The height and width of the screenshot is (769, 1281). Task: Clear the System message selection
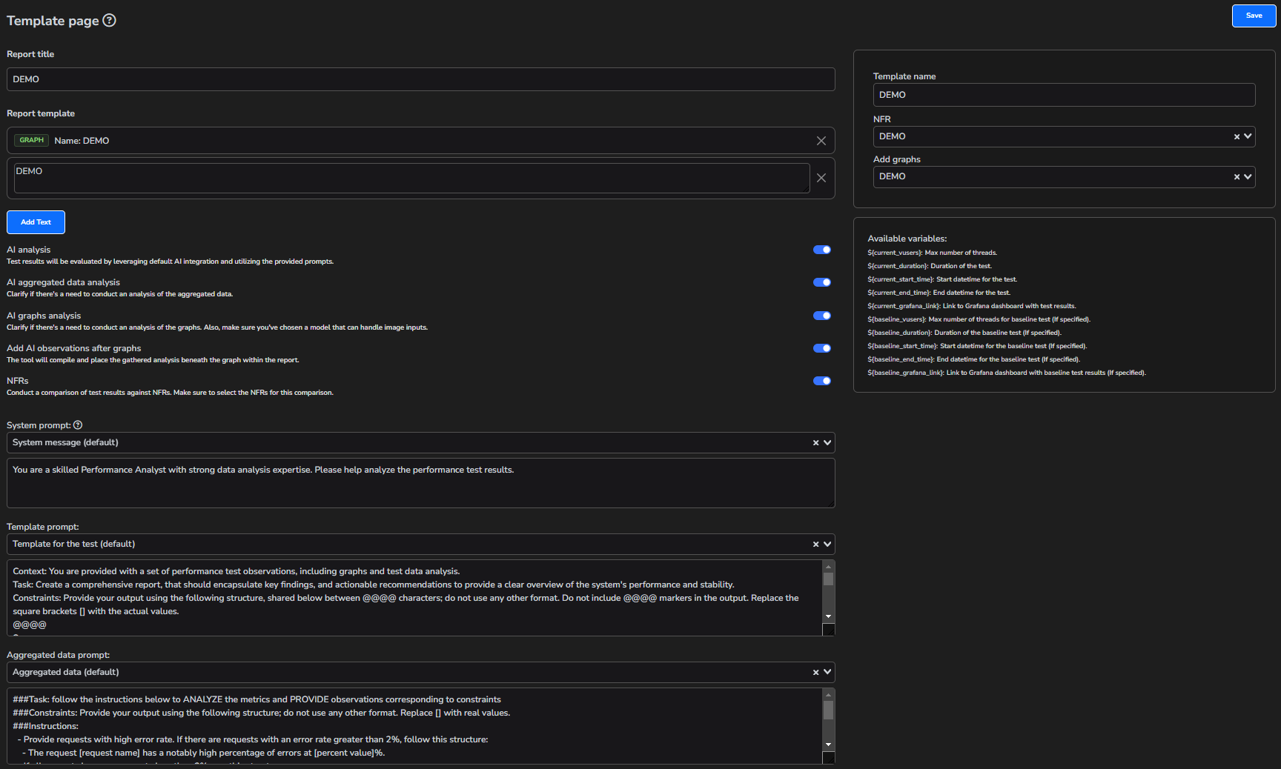tap(815, 442)
